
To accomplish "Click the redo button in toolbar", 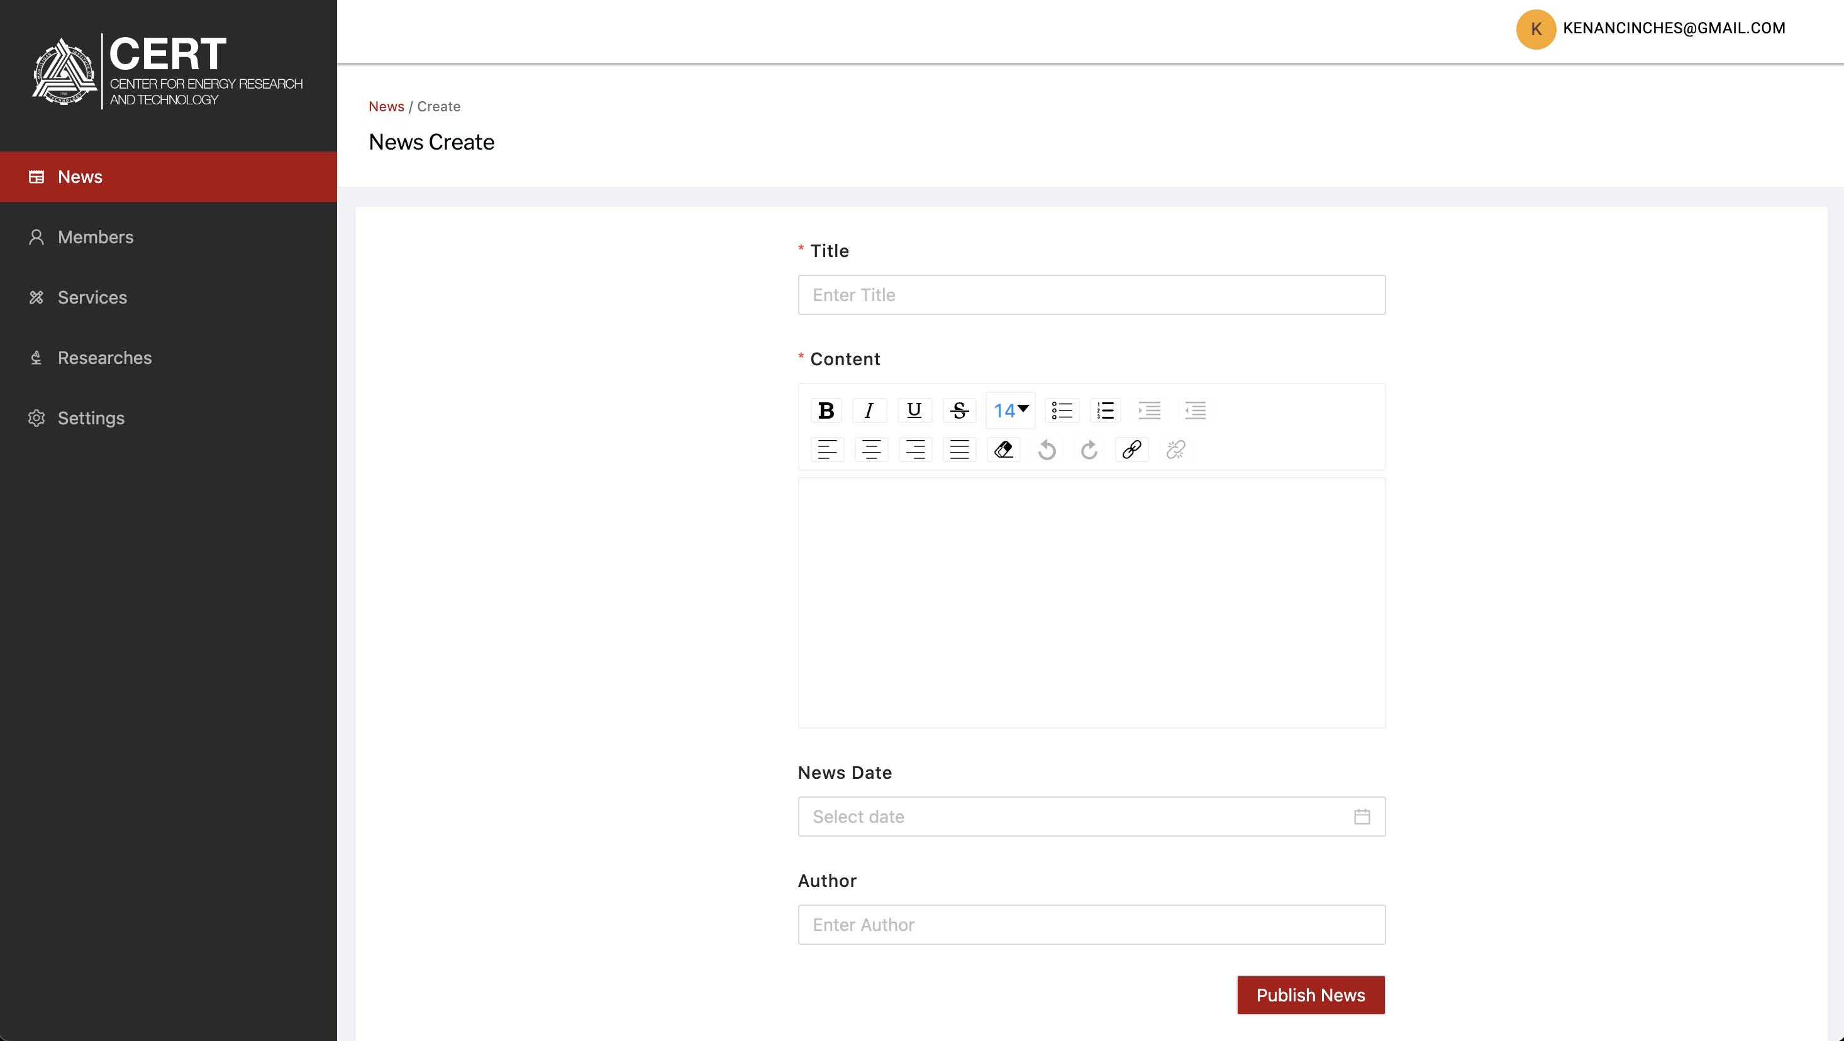I will pyautogui.click(x=1089, y=449).
